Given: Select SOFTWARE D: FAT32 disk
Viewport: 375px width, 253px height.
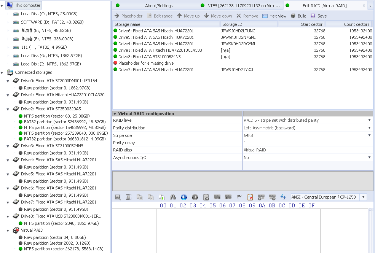Looking at the screenshot, I should pos(52,22).
